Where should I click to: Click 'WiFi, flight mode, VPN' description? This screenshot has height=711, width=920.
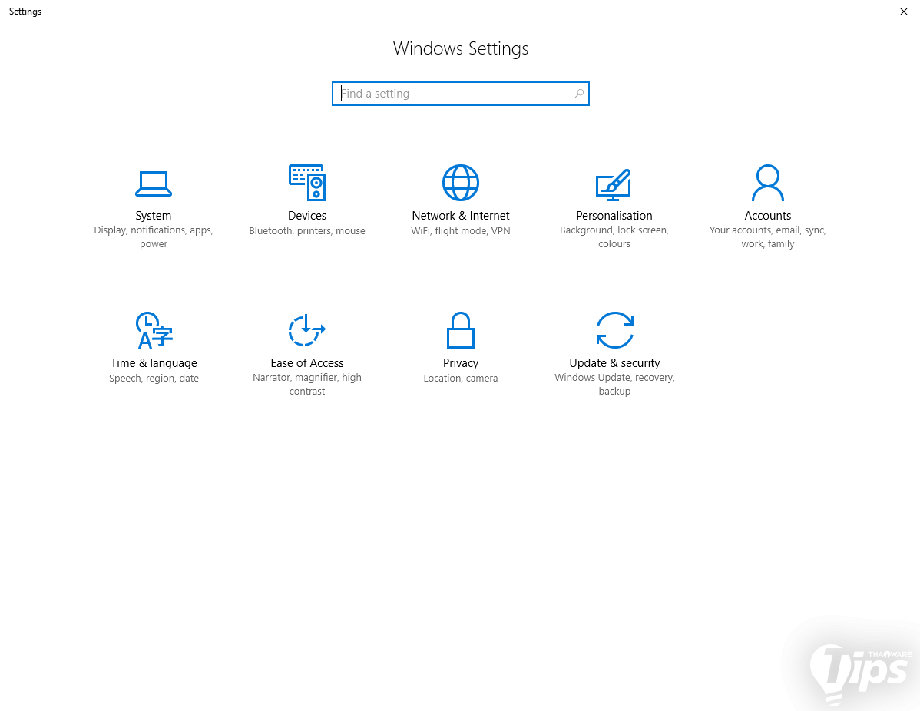(461, 230)
